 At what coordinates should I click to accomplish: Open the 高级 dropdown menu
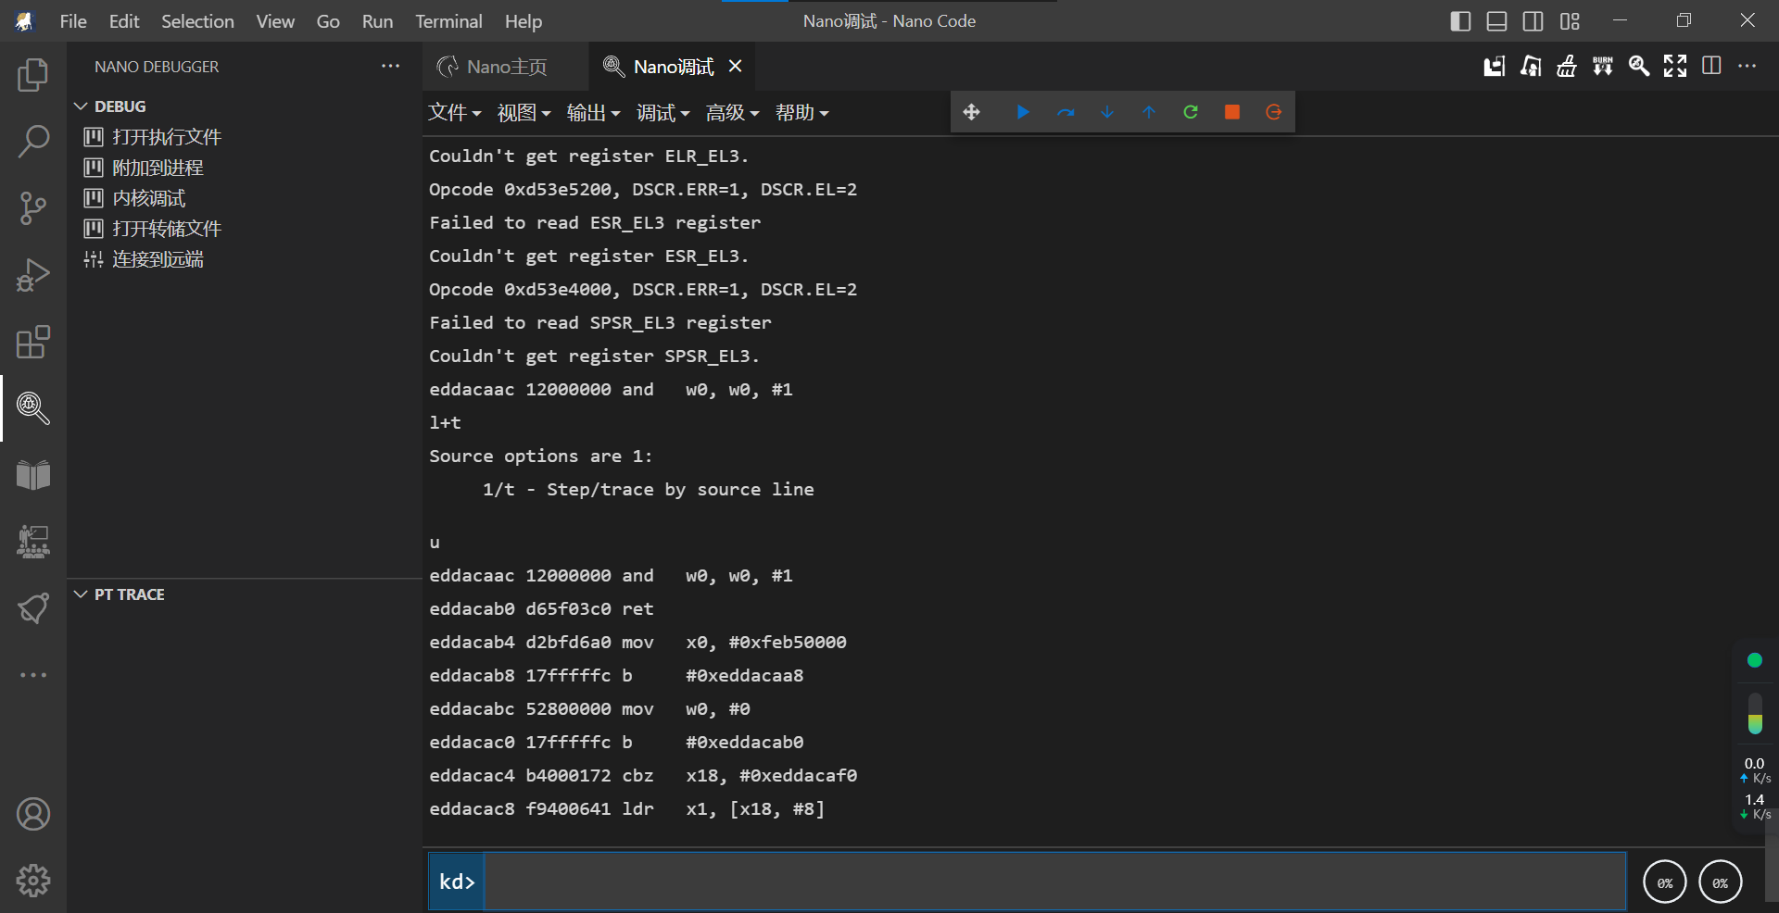click(732, 113)
